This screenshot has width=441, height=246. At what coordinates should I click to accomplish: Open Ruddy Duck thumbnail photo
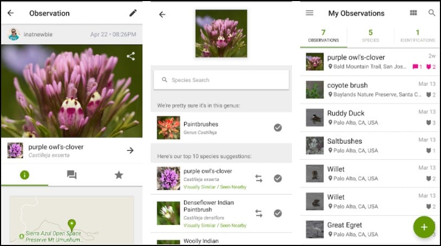pos(314,118)
